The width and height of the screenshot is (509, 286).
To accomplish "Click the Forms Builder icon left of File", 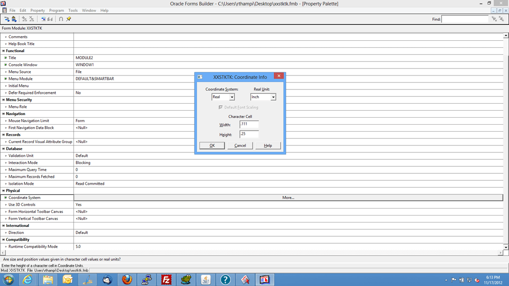I will (x=4, y=10).
